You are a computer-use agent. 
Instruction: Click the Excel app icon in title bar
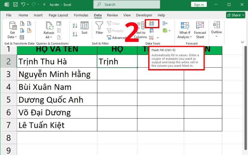click(7, 4)
